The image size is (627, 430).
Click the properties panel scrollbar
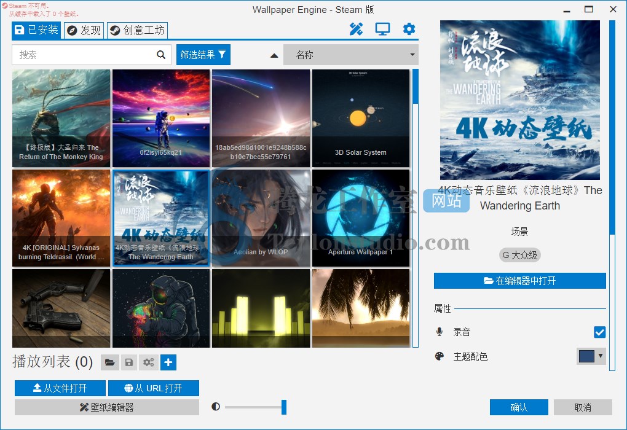coord(612,195)
